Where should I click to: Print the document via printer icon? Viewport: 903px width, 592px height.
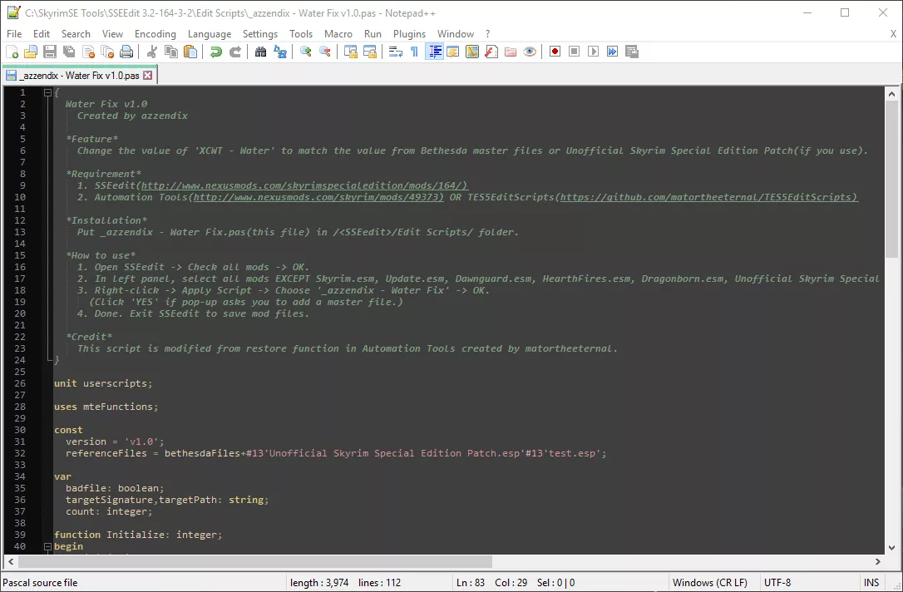click(x=126, y=52)
